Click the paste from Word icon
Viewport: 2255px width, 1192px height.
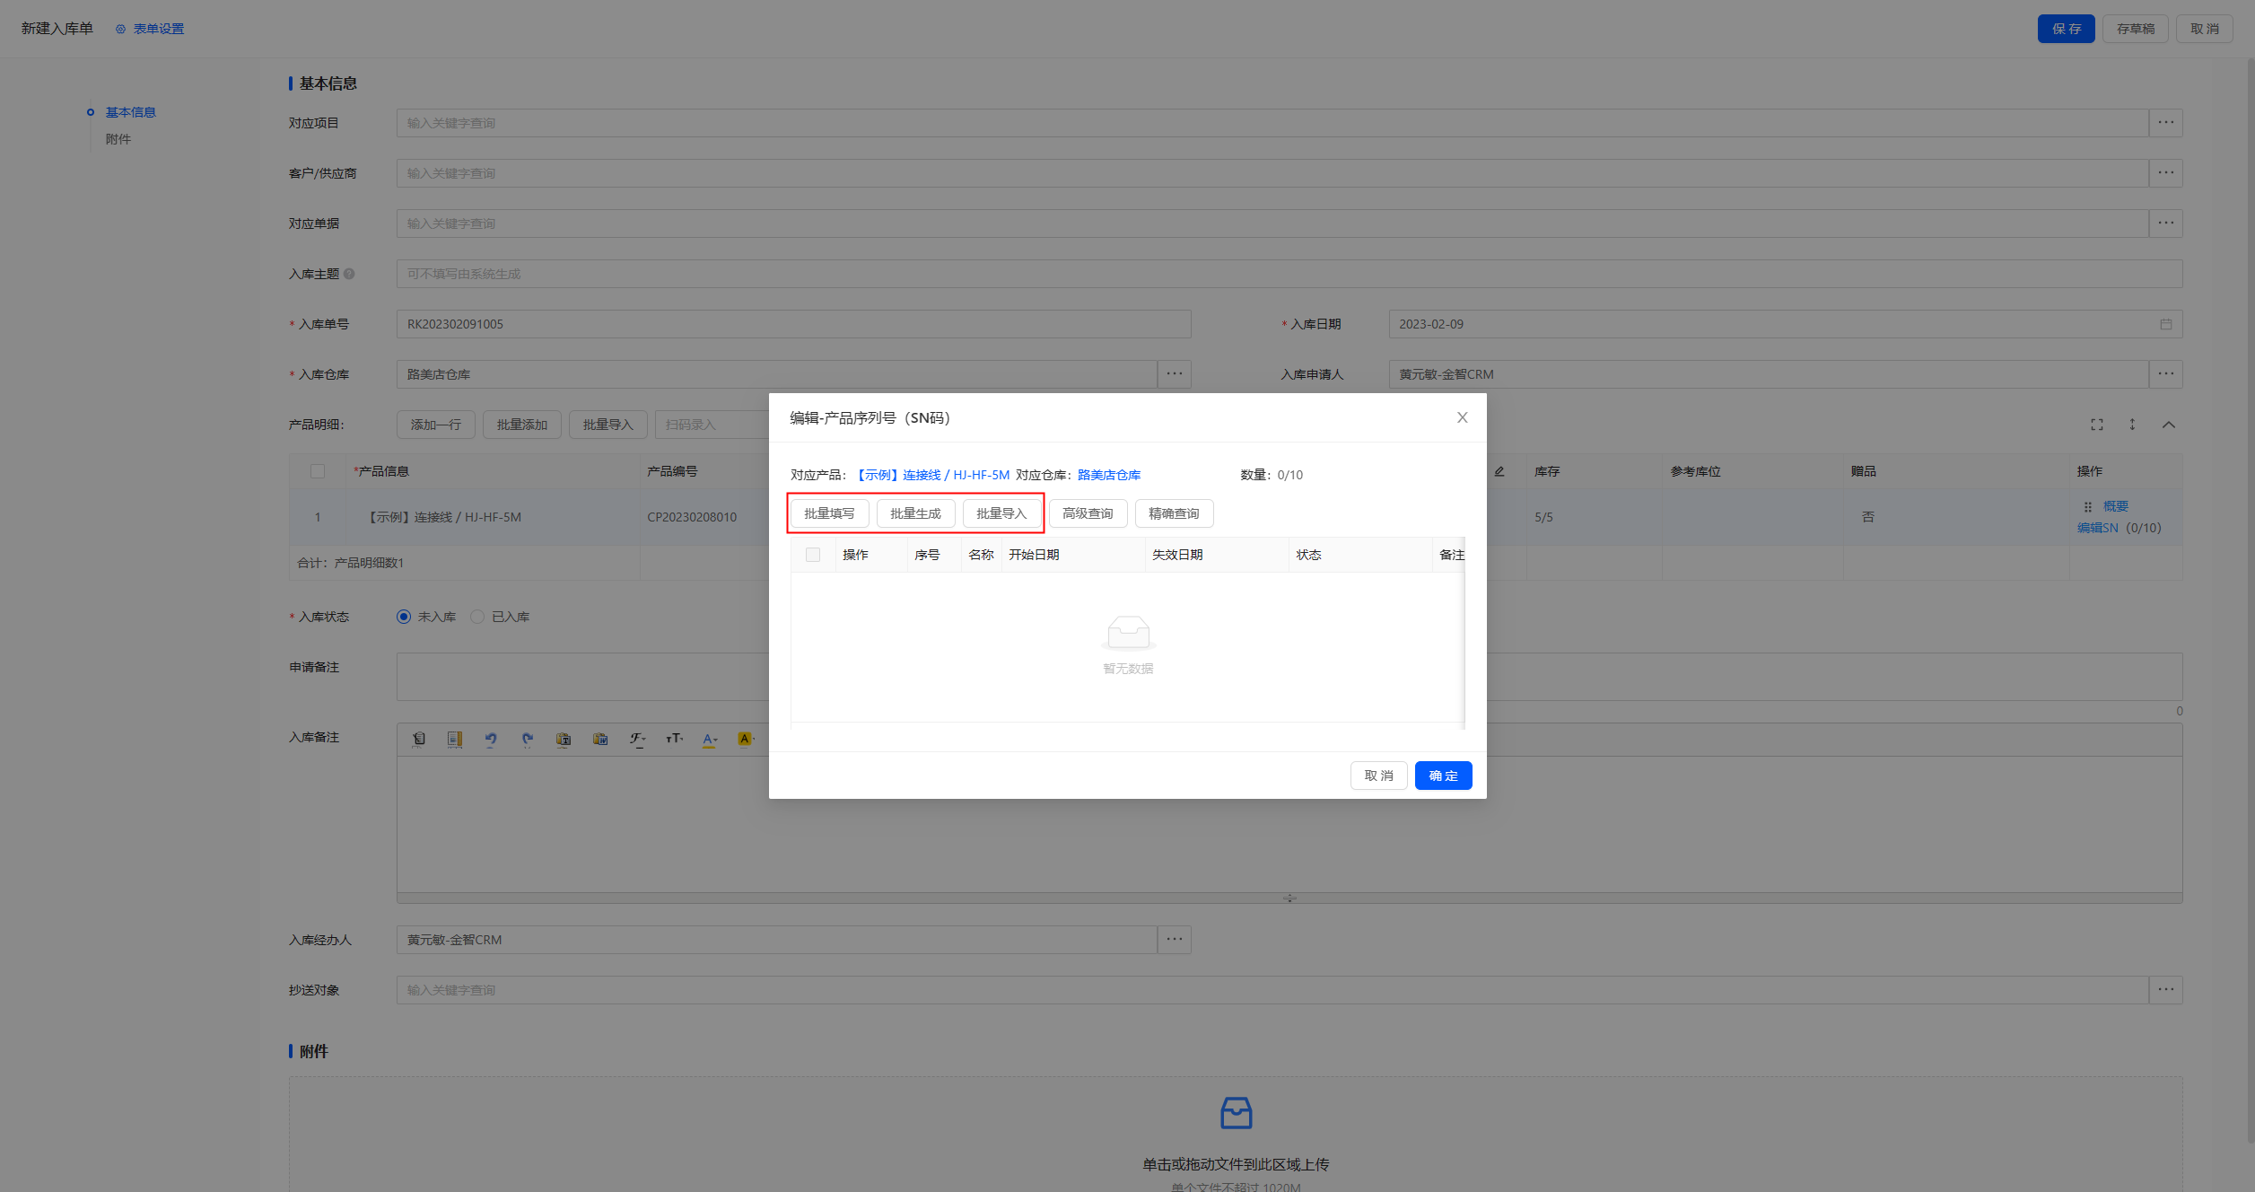600,739
